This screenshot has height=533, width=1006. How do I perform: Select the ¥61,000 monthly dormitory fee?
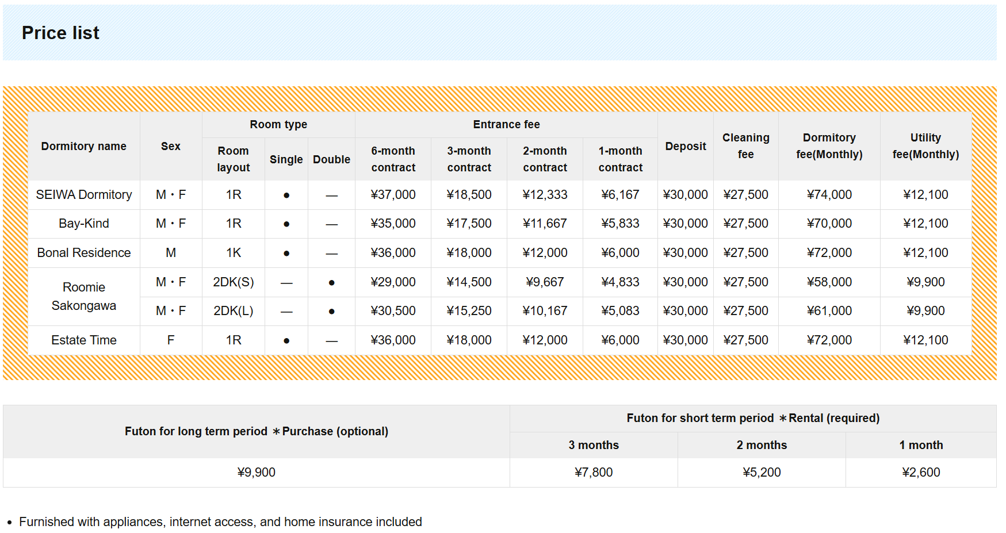click(829, 311)
